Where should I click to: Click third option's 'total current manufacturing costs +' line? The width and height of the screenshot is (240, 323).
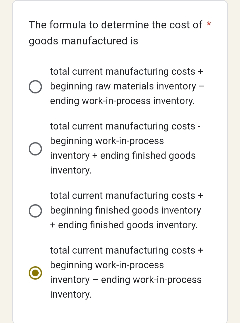[126, 196]
